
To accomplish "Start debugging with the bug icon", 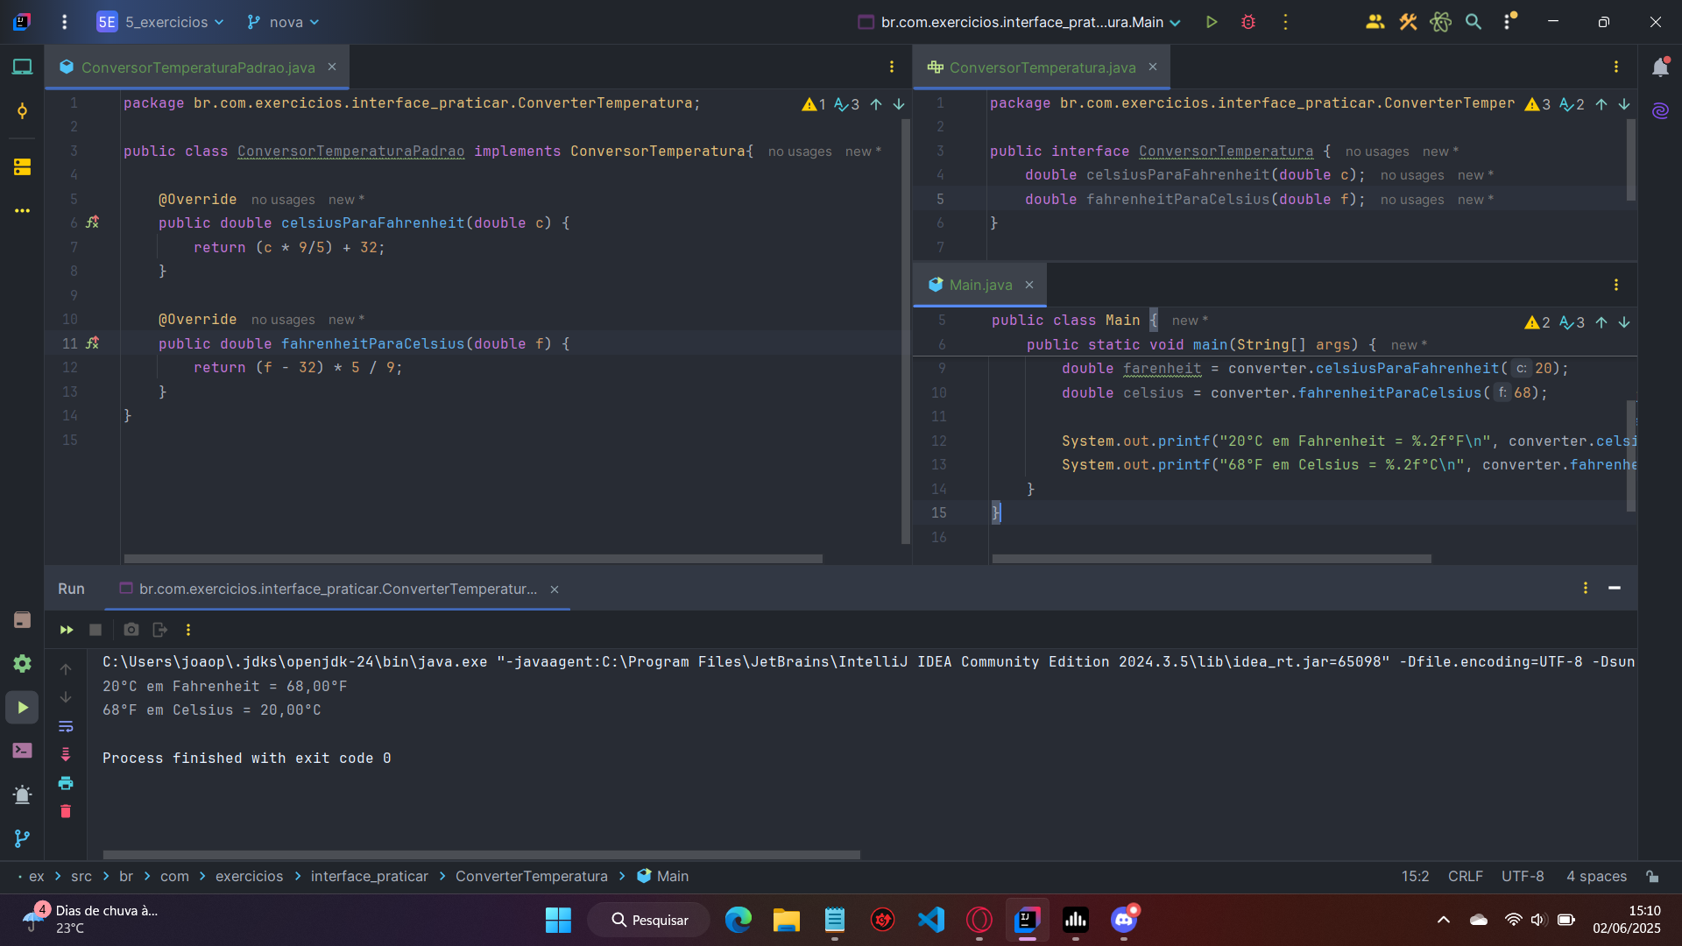I will click(1248, 22).
